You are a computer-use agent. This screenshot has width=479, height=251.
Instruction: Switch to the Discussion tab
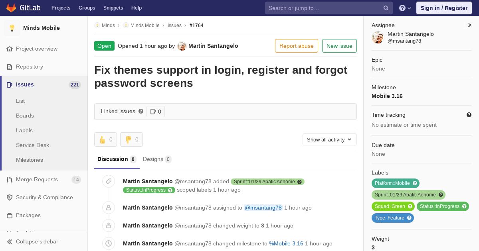coord(117,159)
